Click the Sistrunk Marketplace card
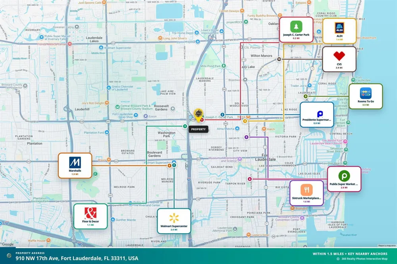 click(x=306, y=193)
